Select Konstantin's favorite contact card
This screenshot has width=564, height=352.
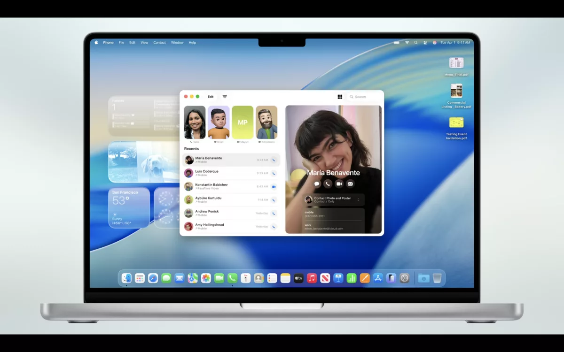[266, 122]
